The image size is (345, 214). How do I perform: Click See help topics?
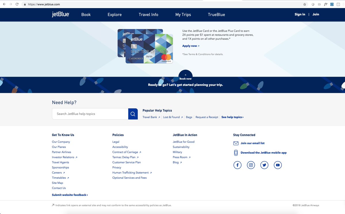(x=232, y=117)
